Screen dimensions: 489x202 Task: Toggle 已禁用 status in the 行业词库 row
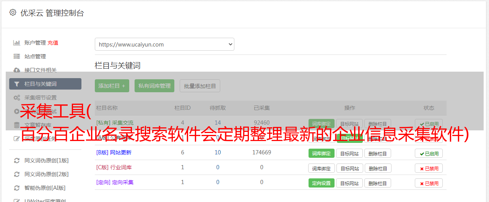(x=429, y=168)
